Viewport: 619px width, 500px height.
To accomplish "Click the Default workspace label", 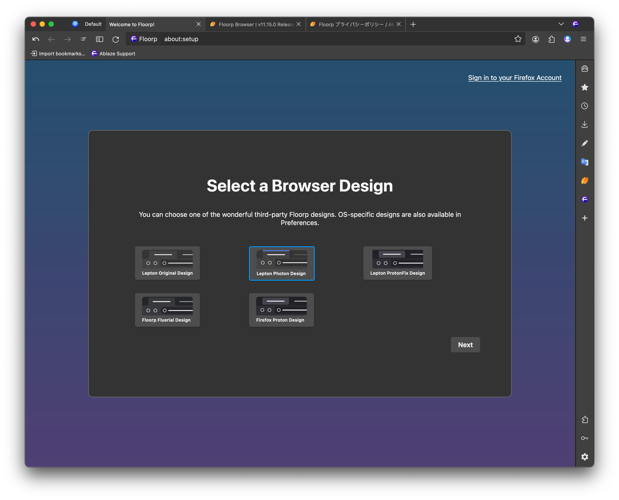I will click(93, 24).
